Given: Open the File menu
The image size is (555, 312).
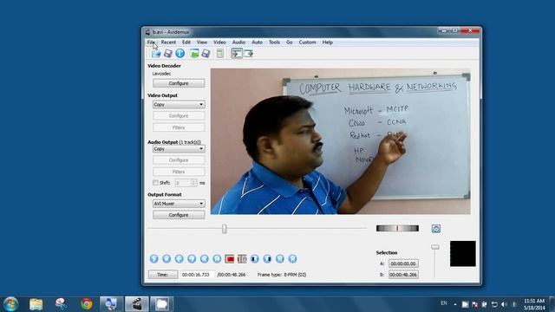Looking at the screenshot, I should click(x=151, y=42).
